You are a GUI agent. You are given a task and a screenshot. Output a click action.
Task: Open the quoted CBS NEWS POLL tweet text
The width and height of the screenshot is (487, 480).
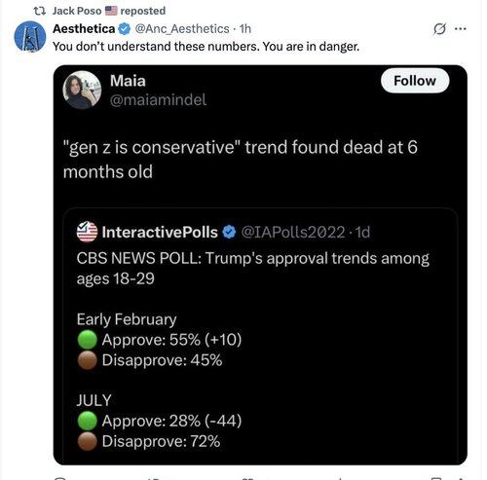pos(253,269)
